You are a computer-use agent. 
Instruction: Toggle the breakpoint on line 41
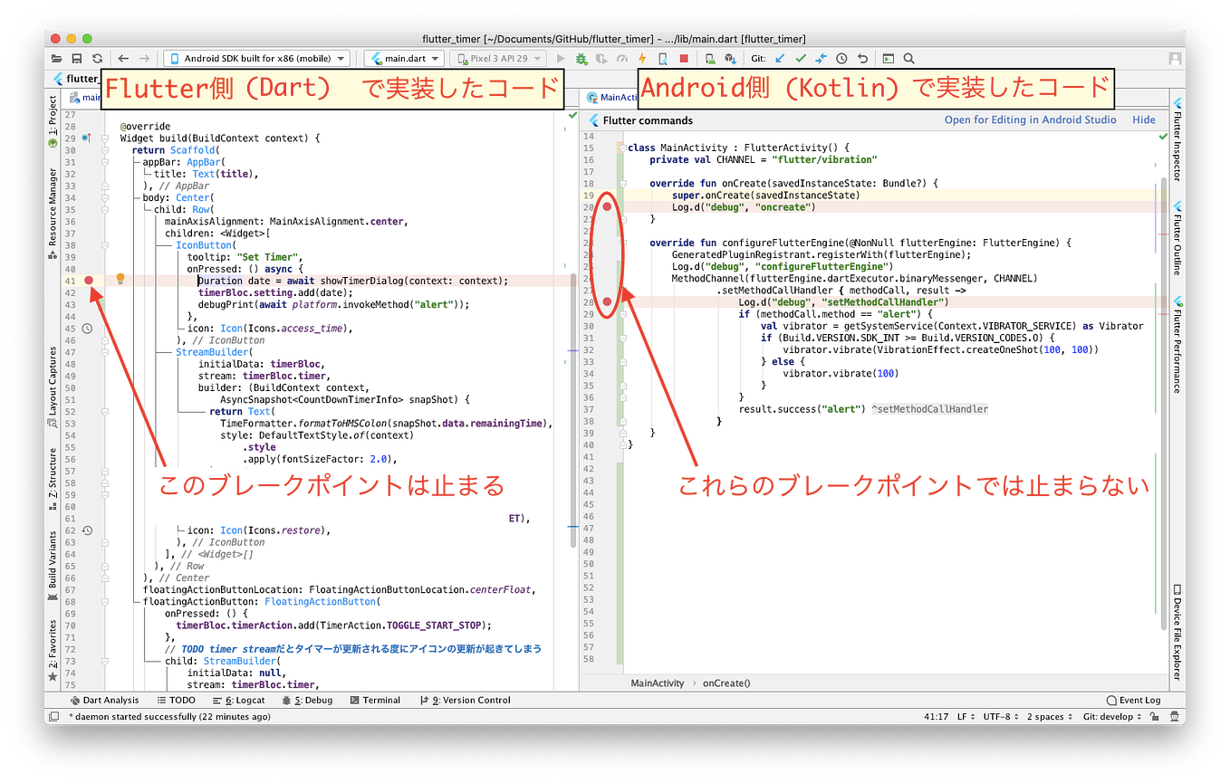click(88, 281)
